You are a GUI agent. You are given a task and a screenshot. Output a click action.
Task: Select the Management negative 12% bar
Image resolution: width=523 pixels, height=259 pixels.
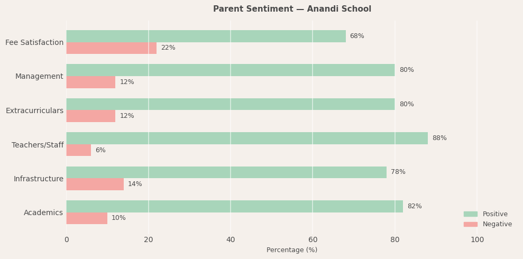coord(90,82)
